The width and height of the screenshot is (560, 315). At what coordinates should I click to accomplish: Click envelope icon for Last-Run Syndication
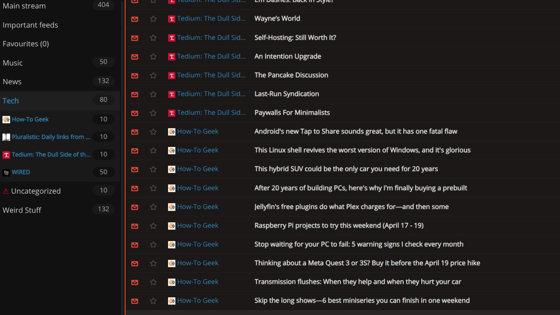click(135, 94)
